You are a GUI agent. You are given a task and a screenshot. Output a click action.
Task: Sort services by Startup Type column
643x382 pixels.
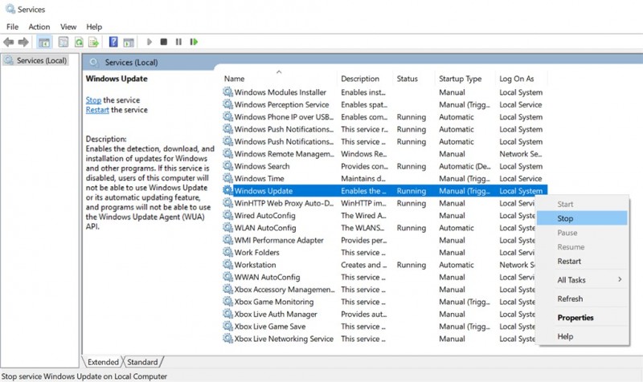(x=460, y=79)
